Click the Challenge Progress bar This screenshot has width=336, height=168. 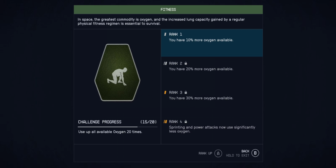point(117,127)
